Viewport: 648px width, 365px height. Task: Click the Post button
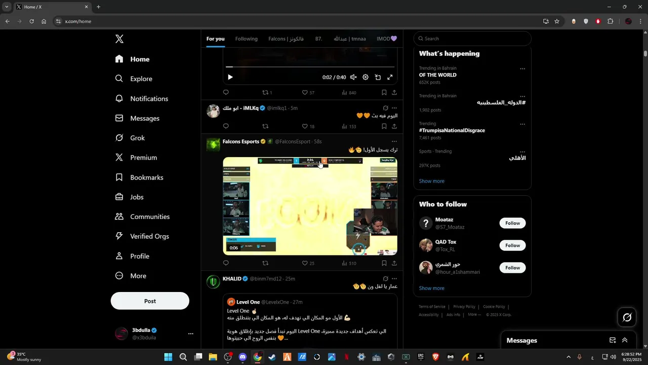pos(150,301)
